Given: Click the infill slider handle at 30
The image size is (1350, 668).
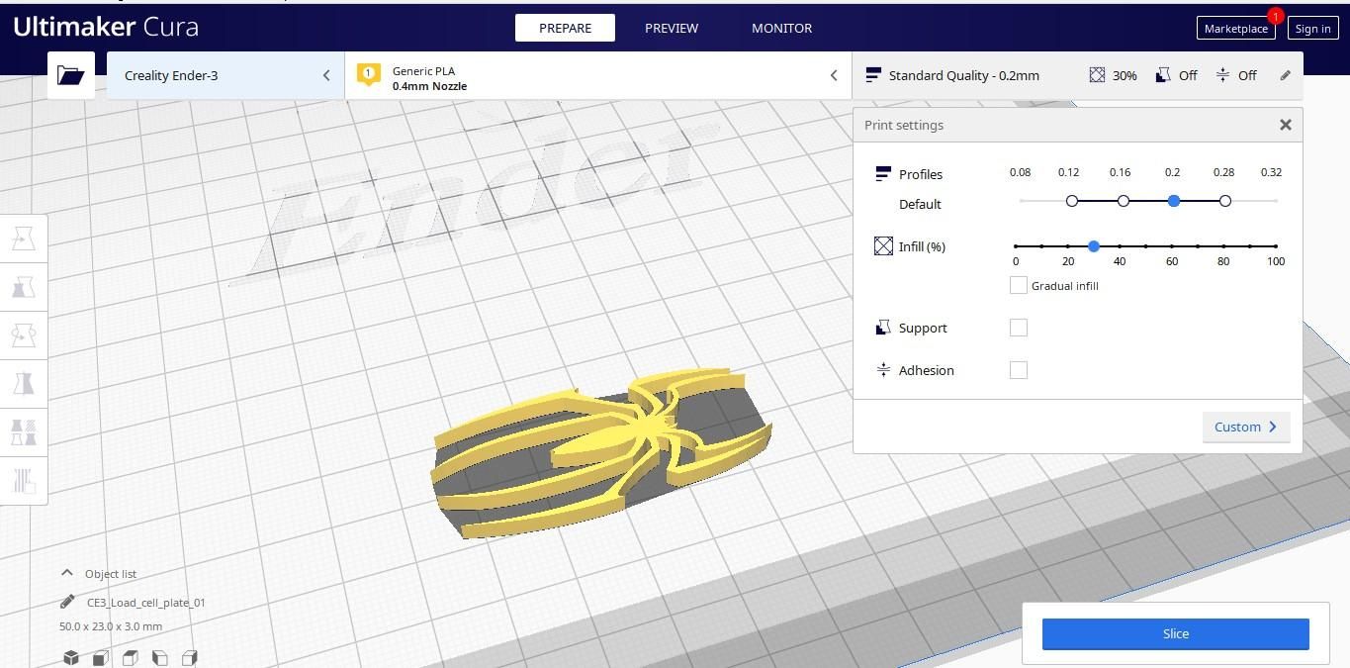Looking at the screenshot, I should point(1094,246).
